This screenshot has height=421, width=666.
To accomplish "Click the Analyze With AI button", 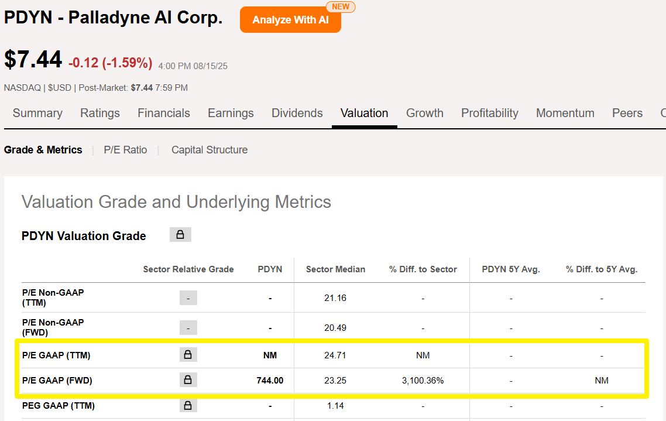I will [290, 19].
